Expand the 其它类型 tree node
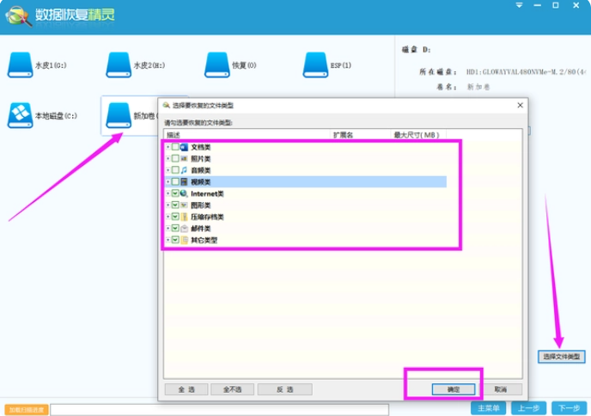This screenshot has width=591, height=416. click(x=168, y=241)
